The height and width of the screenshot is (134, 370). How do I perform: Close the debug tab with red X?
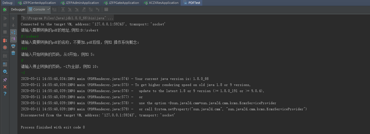tap(5, 87)
